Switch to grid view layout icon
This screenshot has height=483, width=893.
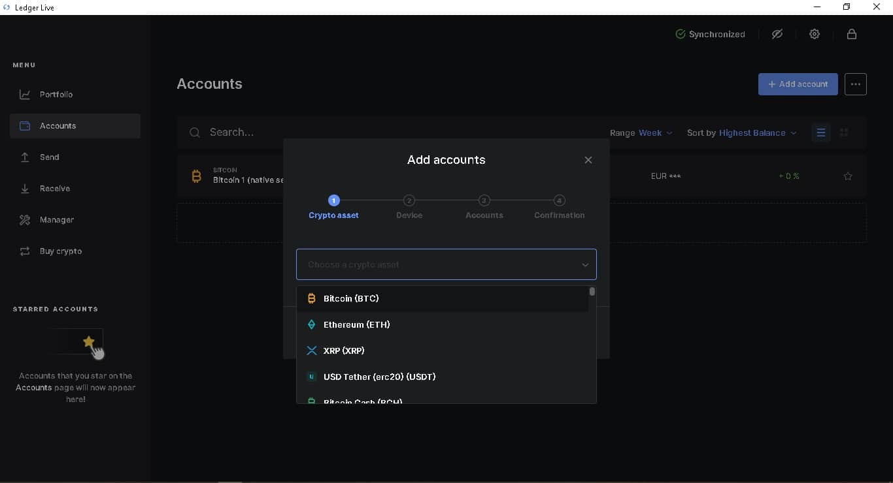[844, 132]
